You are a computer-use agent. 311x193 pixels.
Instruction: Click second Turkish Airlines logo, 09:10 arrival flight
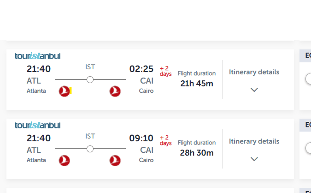pos(115,160)
